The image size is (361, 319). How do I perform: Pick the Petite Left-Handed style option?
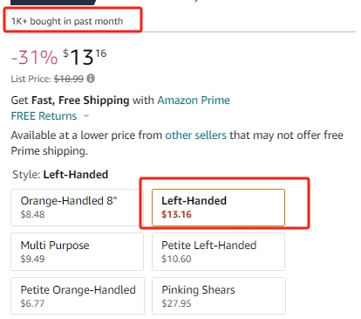[x=218, y=252]
